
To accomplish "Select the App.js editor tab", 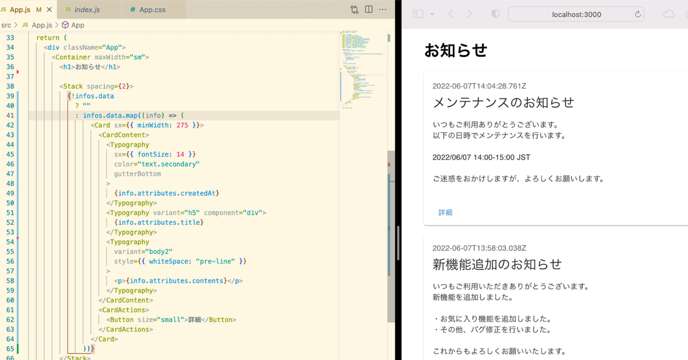I will click(20, 10).
